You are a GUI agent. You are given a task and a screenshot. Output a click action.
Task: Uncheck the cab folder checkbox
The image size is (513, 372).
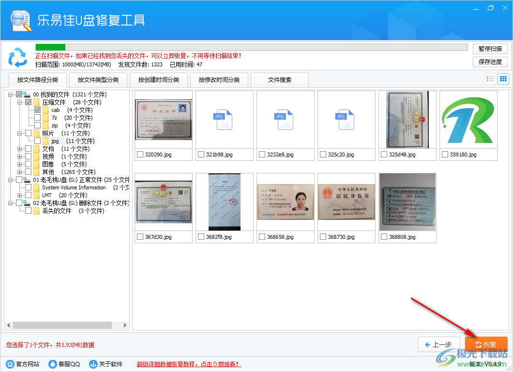[37, 109]
